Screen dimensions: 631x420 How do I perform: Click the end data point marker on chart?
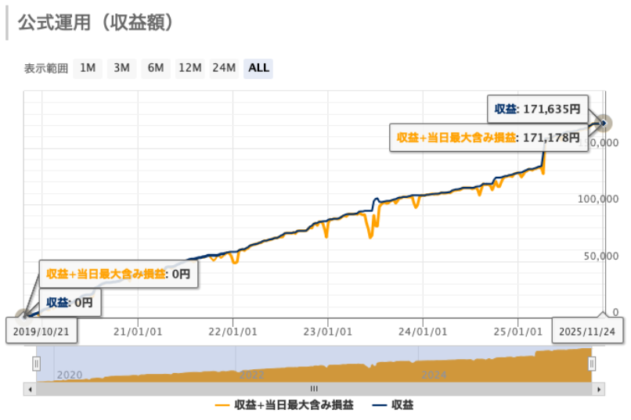pyautogui.click(x=603, y=123)
